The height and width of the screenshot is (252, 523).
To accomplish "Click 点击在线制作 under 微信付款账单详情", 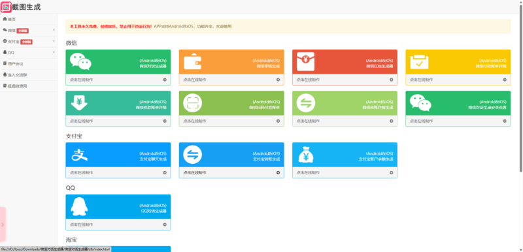I will [x=422, y=80].
